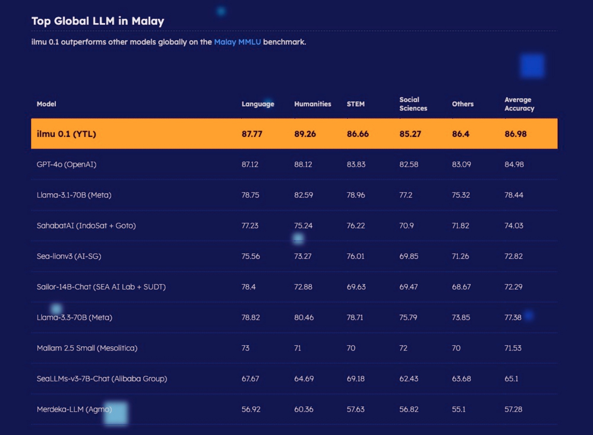
Task: Click the Humanities column header
Action: 313,104
